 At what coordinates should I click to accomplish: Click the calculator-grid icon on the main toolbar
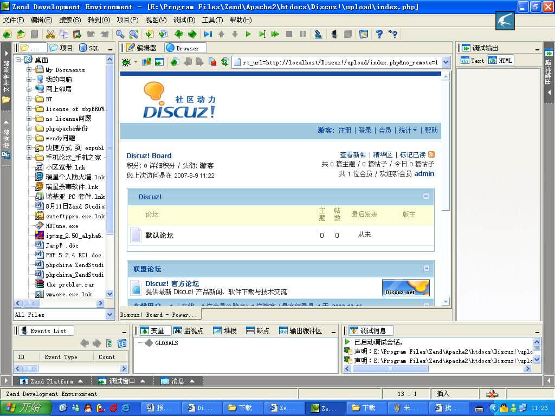click(x=363, y=34)
